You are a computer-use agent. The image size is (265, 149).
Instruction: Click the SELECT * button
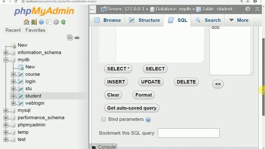click(x=118, y=69)
